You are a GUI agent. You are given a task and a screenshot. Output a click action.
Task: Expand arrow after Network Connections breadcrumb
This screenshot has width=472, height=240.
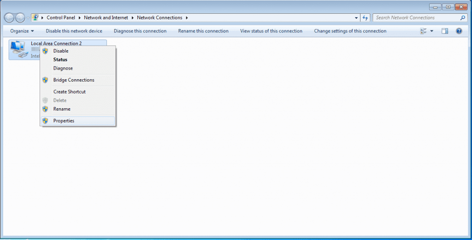point(187,18)
